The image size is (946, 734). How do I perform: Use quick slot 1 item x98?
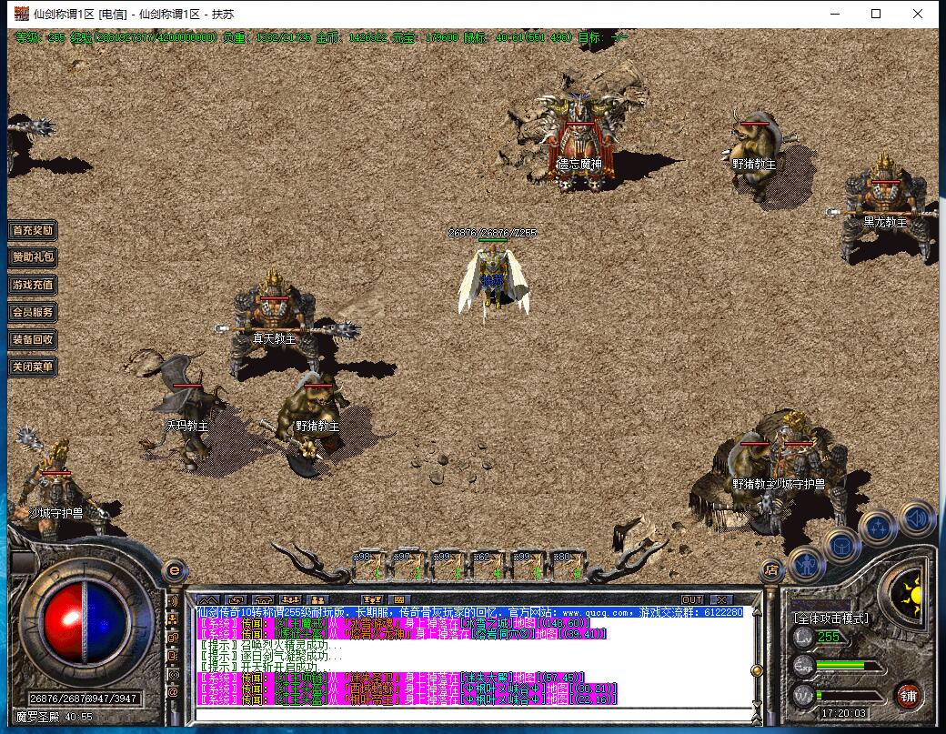(x=370, y=566)
